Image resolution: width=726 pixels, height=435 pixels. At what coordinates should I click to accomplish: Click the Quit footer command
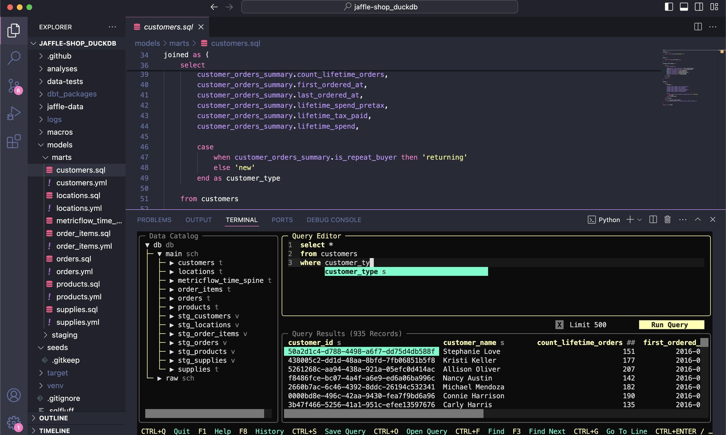182,431
